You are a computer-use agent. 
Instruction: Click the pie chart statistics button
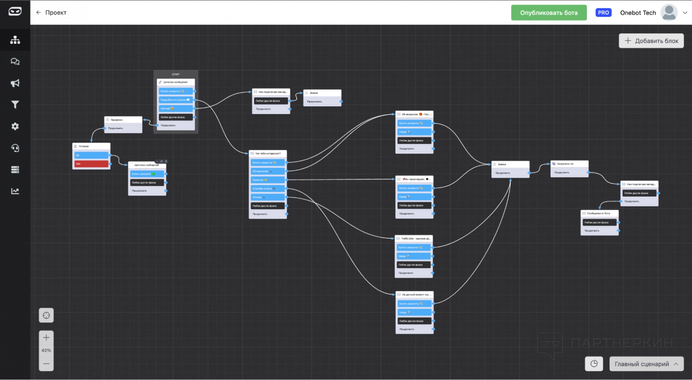594,364
